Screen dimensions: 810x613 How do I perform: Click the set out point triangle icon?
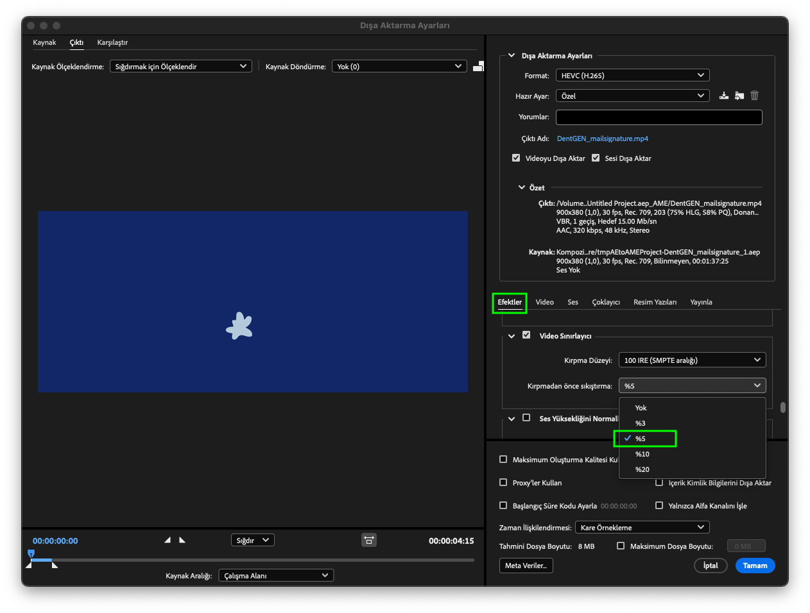coord(182,540)
